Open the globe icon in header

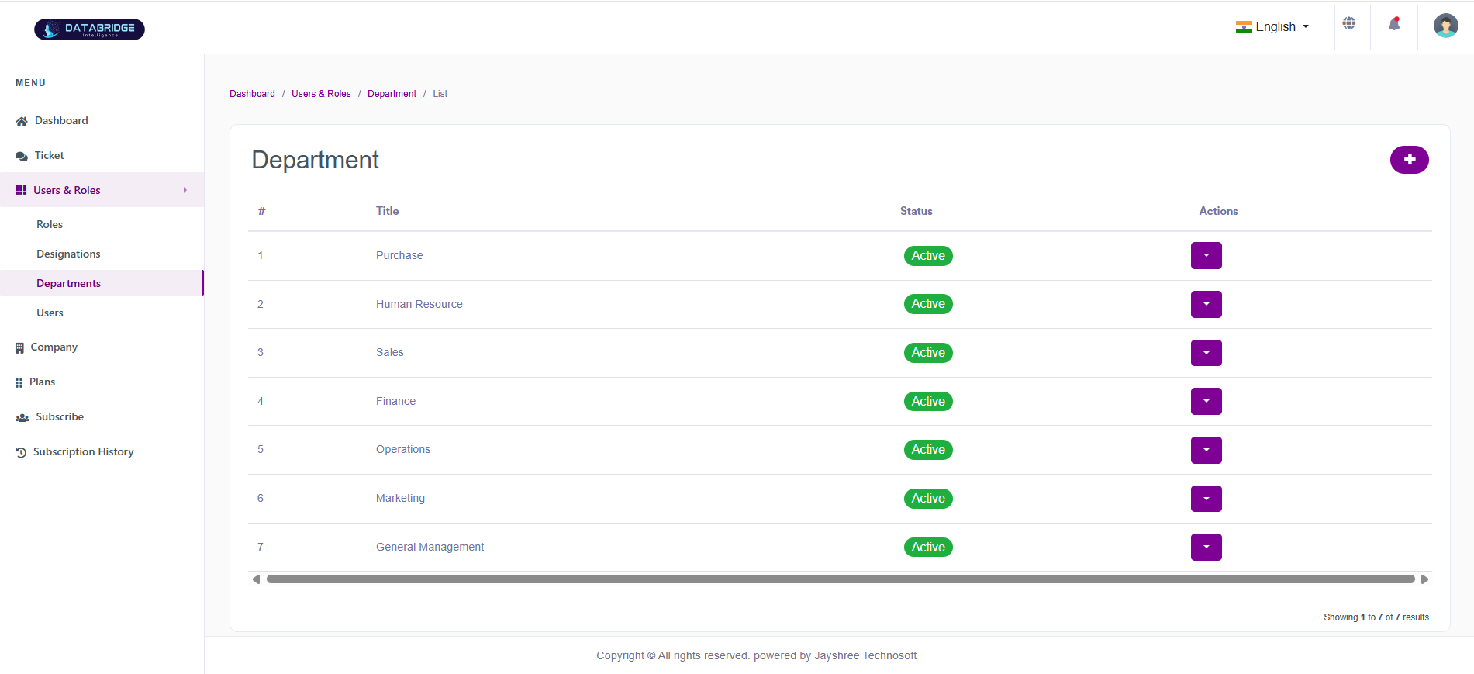1349,23
